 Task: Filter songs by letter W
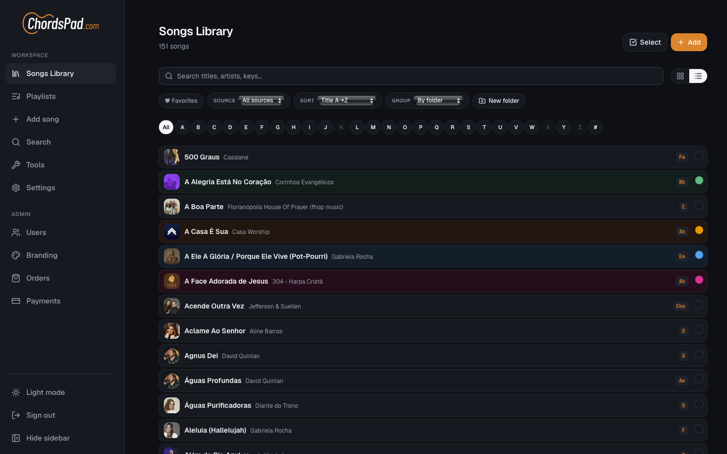coord(532,127)
